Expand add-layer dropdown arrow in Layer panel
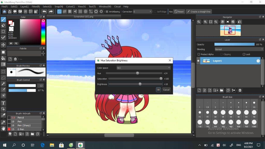The height and width of the screenshot is (149, 265). 217,90
